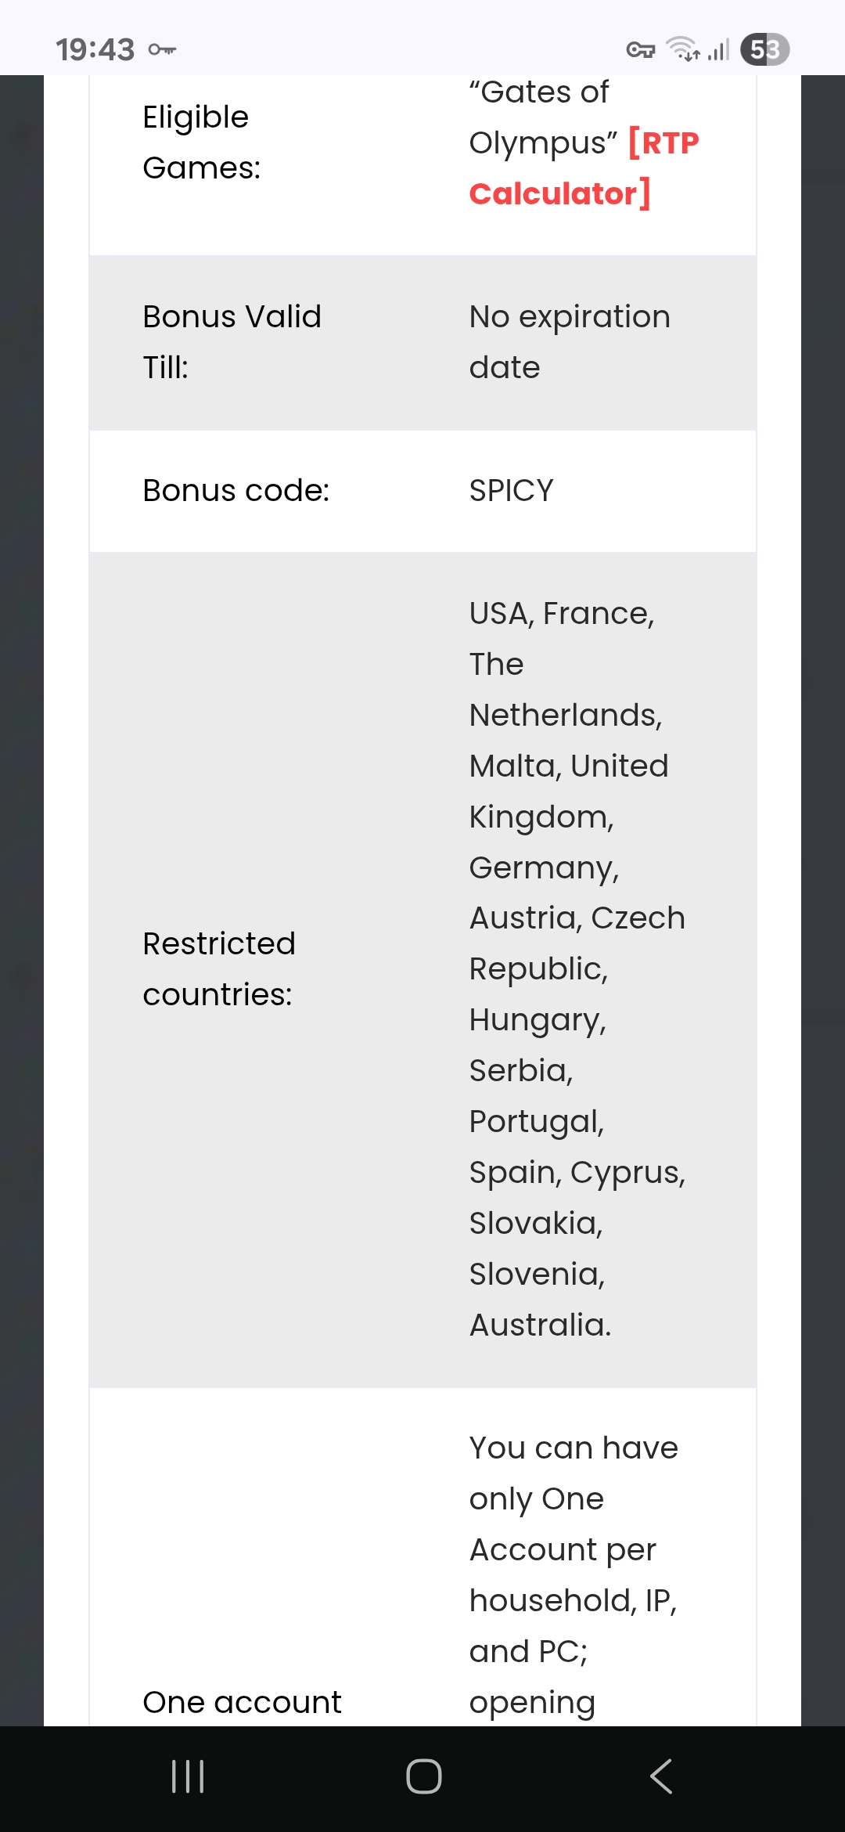Viewport: 845px width, 1832px height.
Task: Tap the "No expiration date" text
Action: pos(570,342)
